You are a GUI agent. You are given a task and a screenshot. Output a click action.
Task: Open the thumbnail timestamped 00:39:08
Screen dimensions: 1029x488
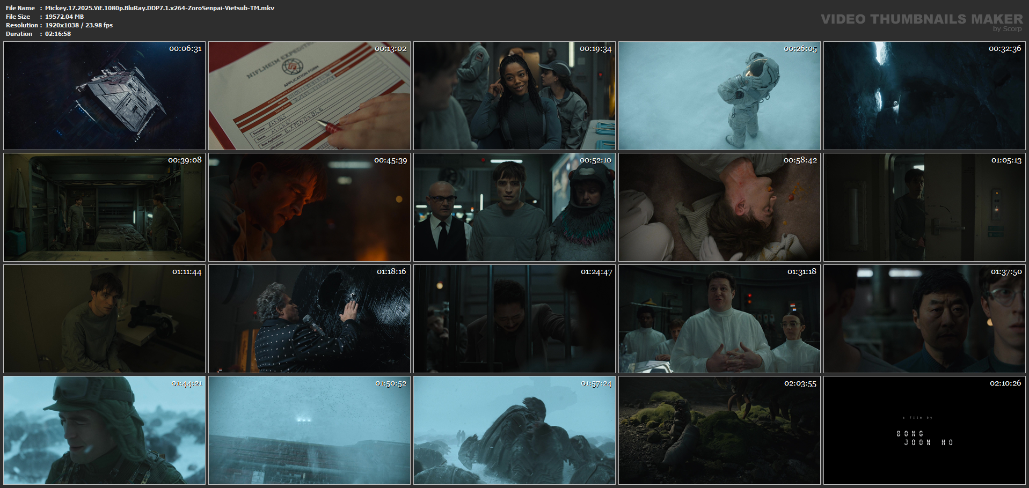(104, 207)
